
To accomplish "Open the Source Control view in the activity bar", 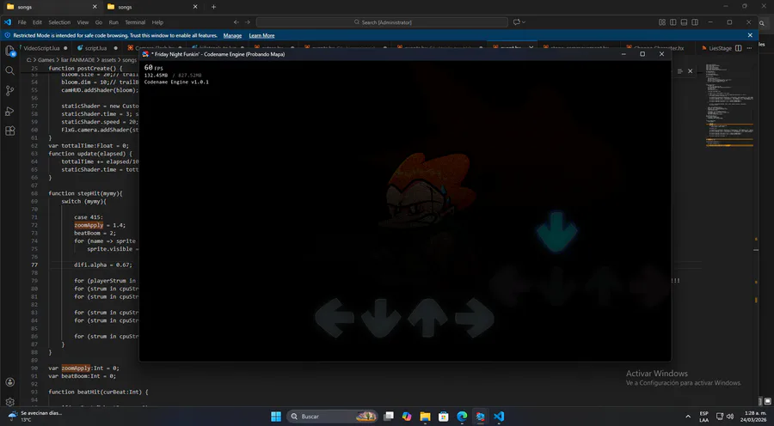I will point(9,91).
